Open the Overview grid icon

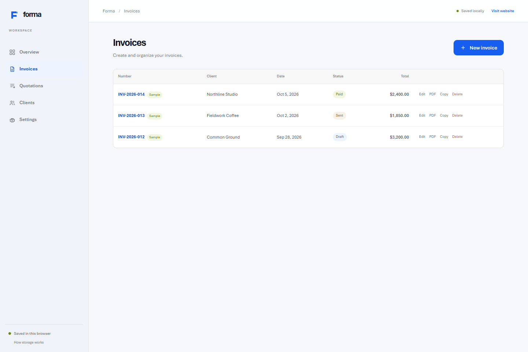coord(12,52)
